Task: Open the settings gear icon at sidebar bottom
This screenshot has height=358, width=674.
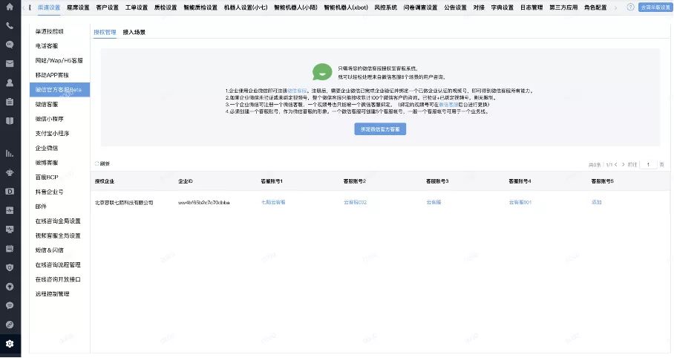Action: [10, 343]
